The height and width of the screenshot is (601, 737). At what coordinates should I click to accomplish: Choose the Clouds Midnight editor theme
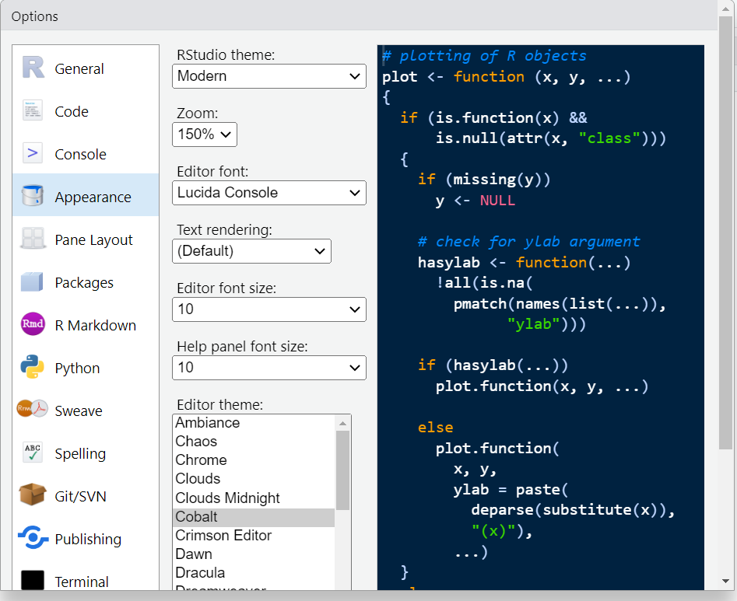tap(227, 498)
